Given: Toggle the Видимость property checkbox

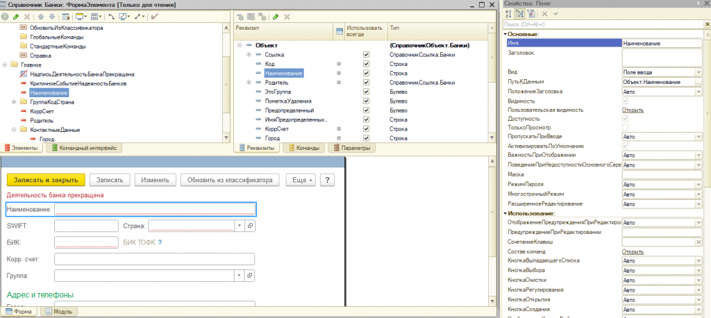Looking at the screenshot, I should (x=625, y=101).
